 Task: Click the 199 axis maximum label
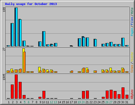point(4,9)
